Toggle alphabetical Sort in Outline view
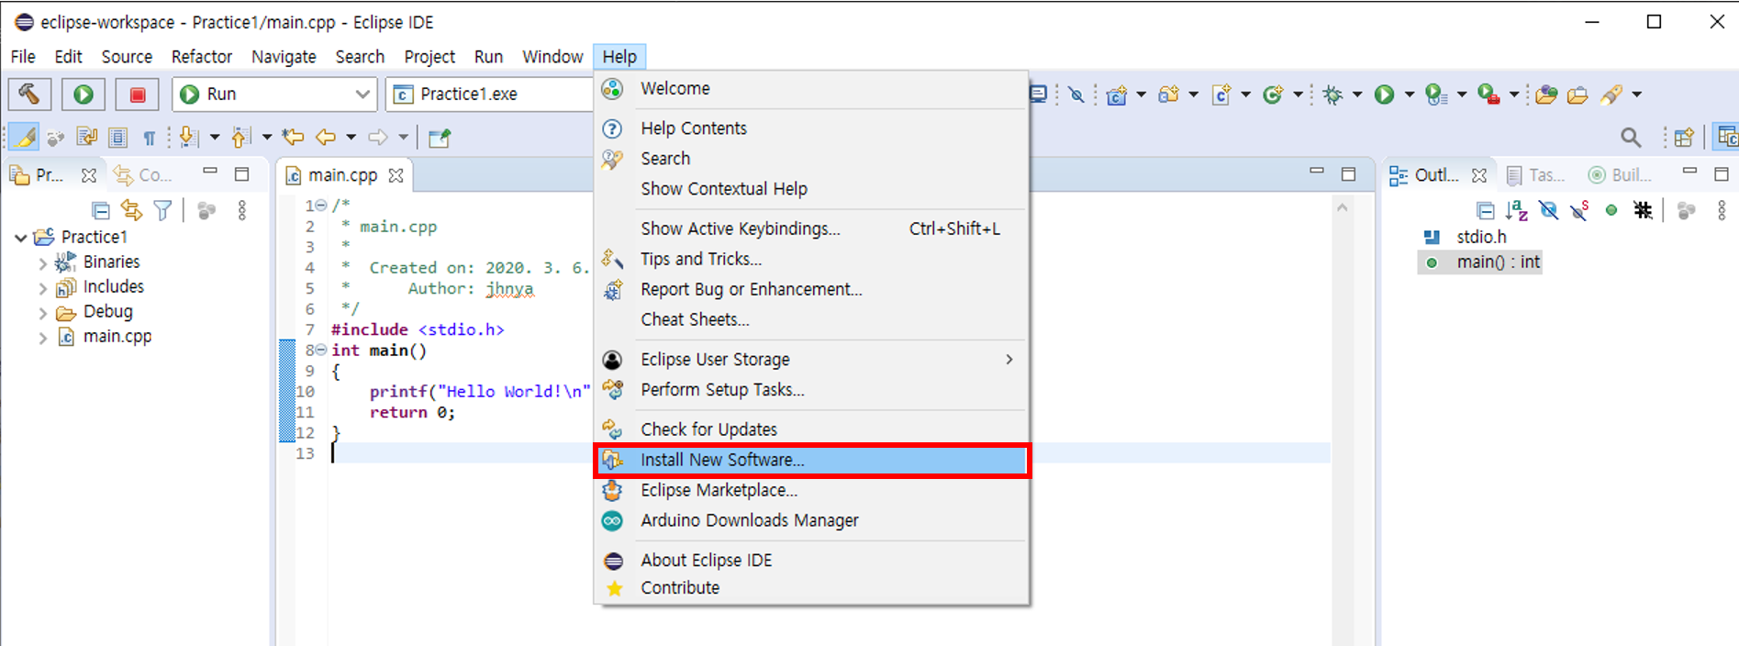This screenshot has width=1739, height=646. pos(1517,211)
